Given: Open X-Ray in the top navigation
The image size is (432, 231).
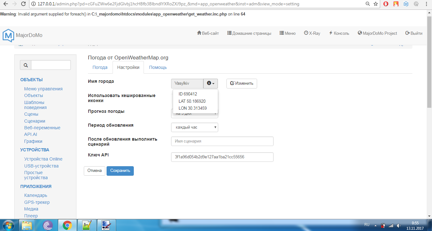Looking at the screenshot, I should tap(312, 33).
